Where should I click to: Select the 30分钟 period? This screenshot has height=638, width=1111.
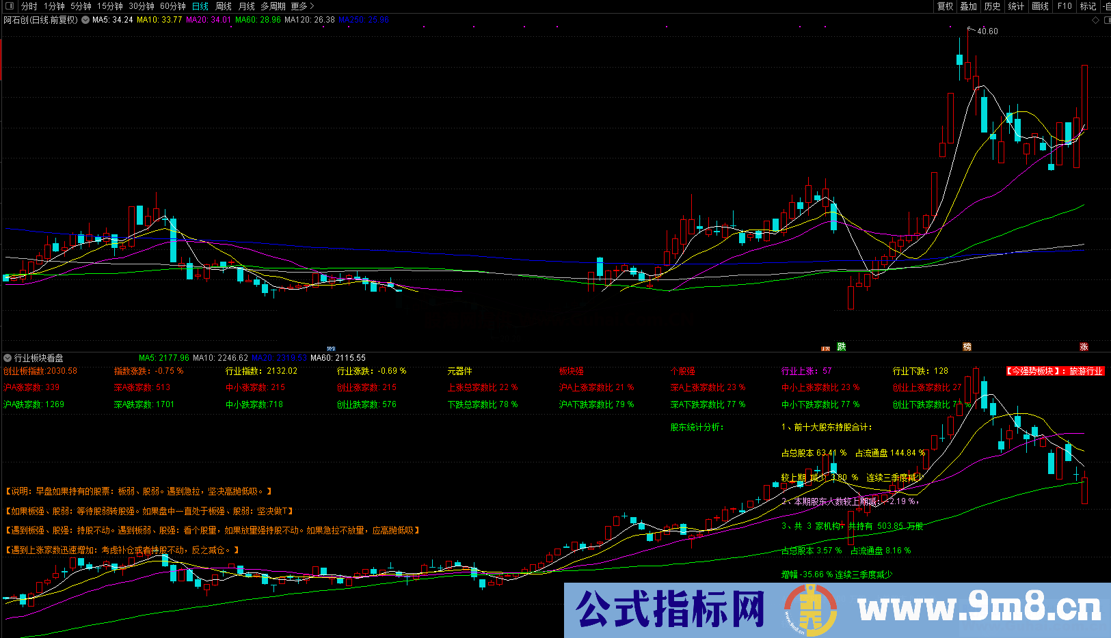142,6
